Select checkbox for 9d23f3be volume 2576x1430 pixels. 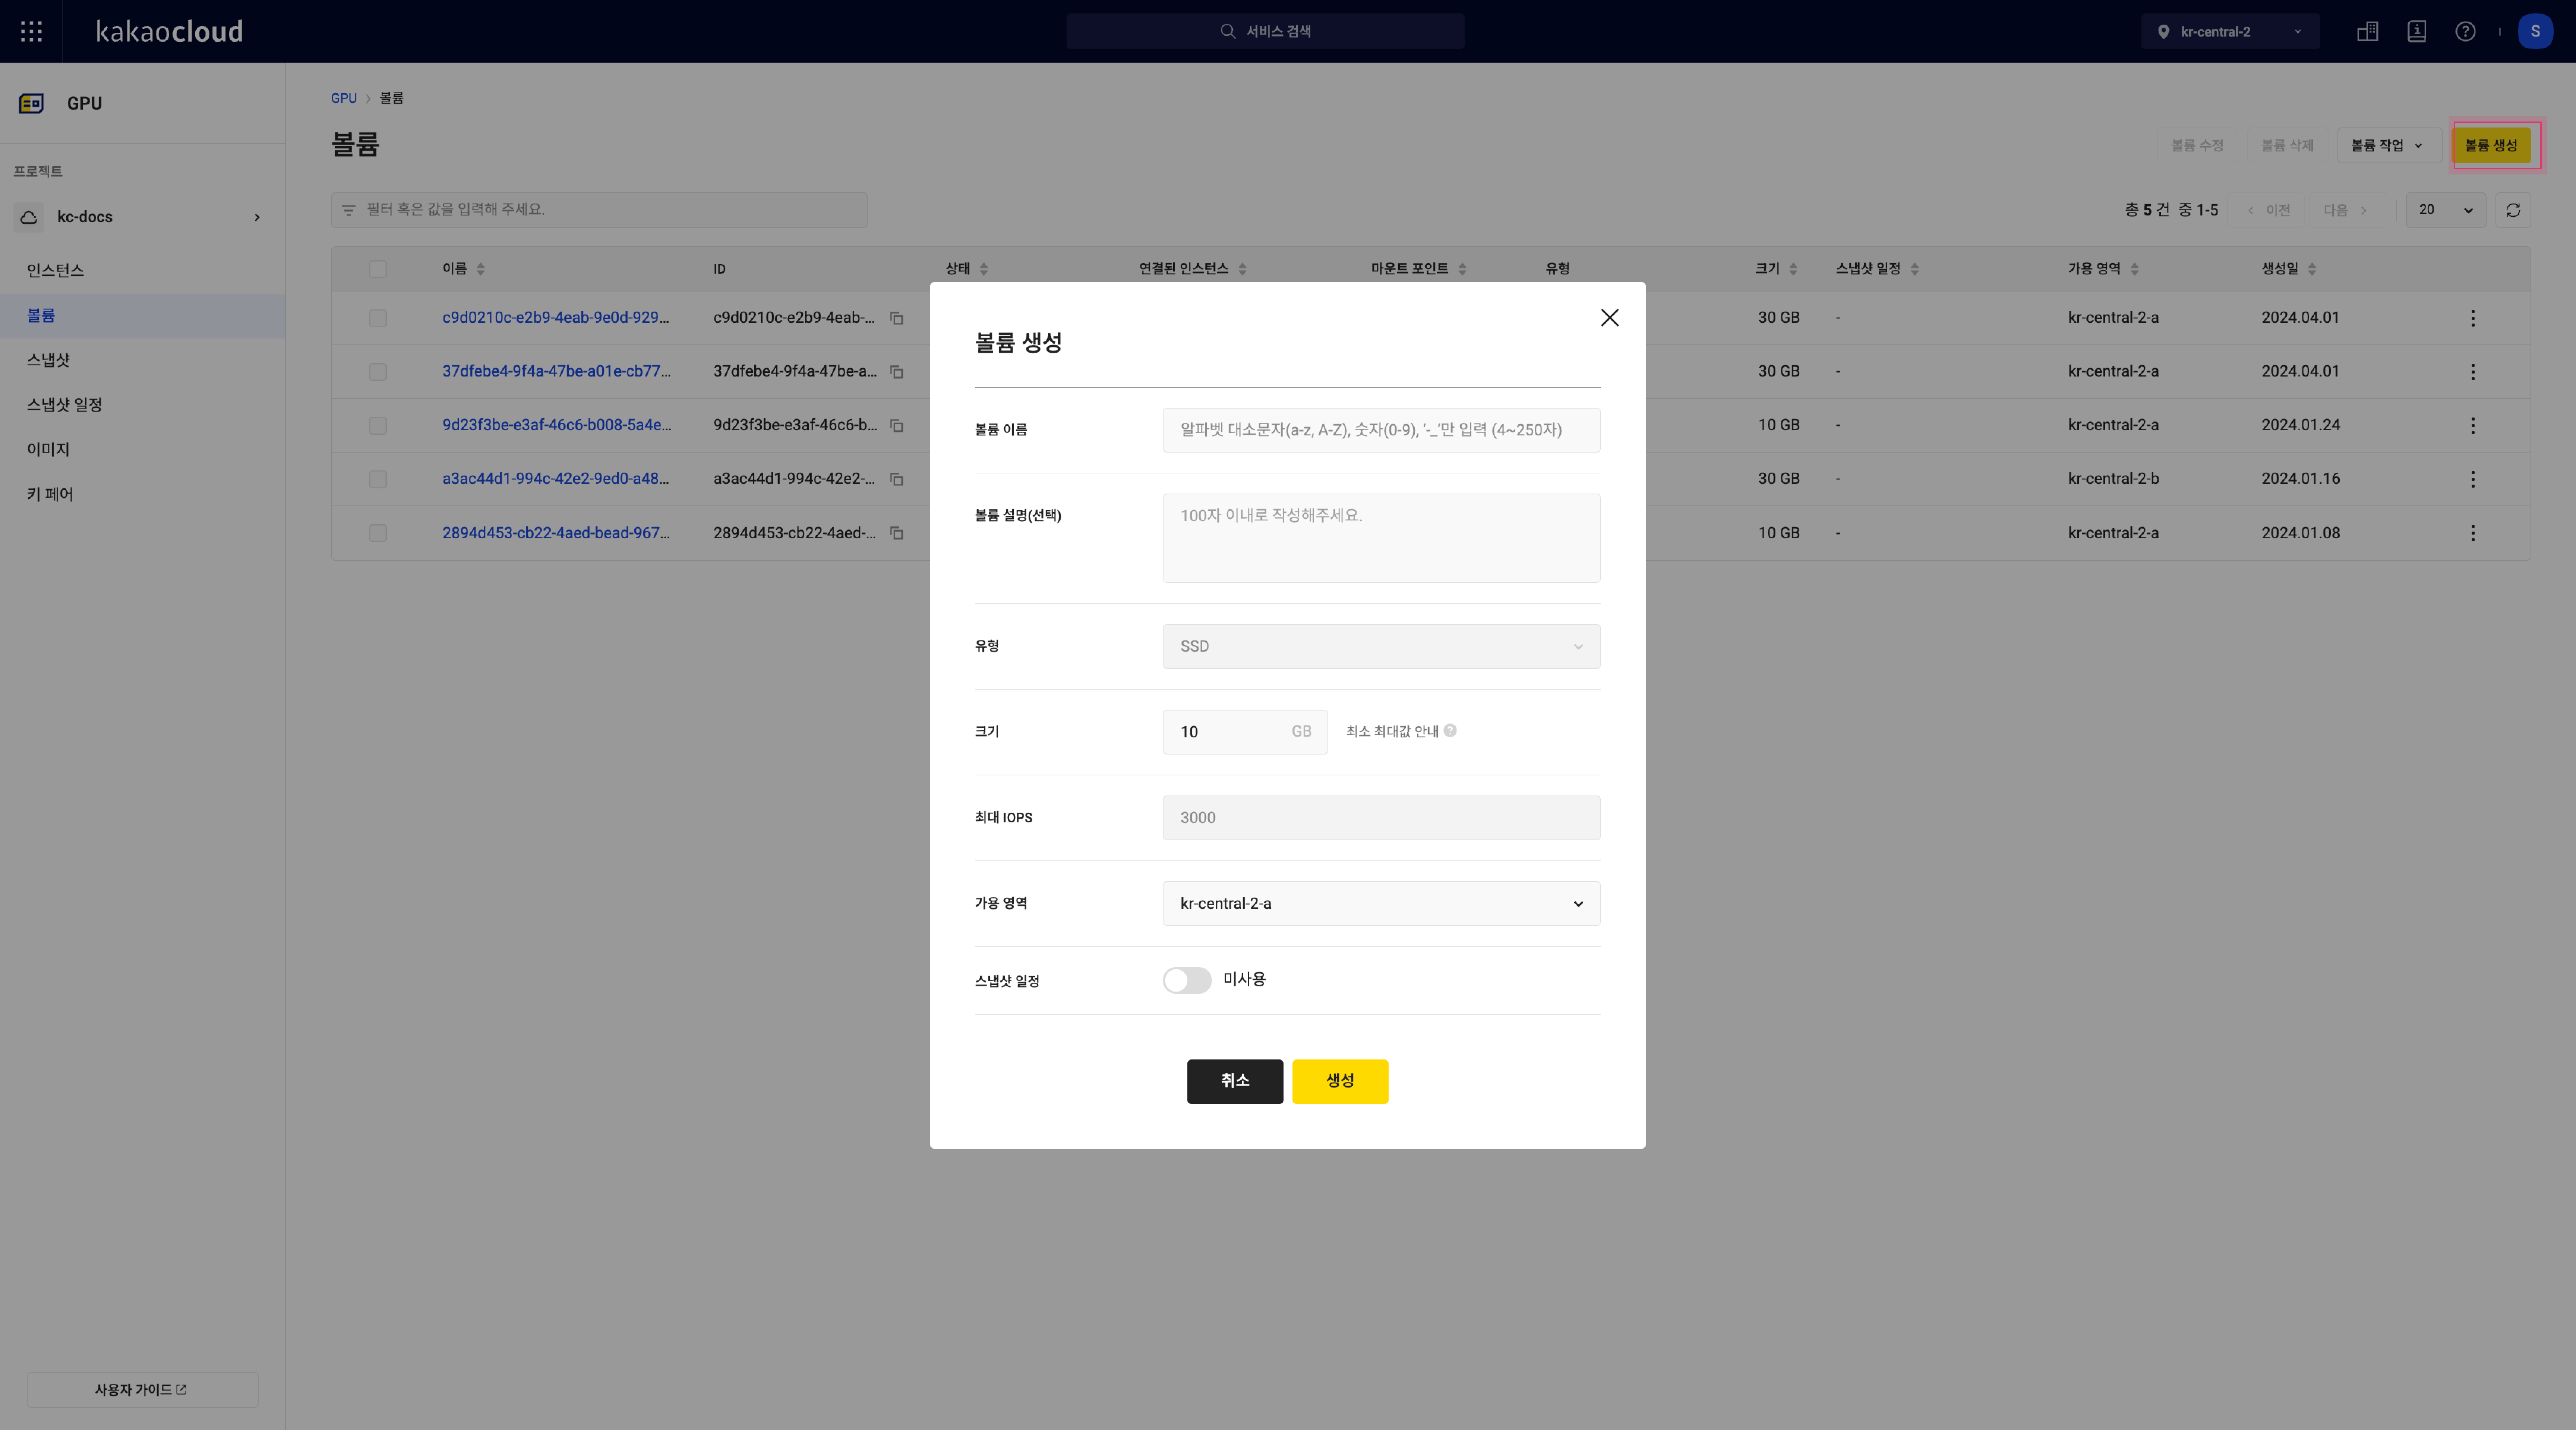click(x=377, y=426)
